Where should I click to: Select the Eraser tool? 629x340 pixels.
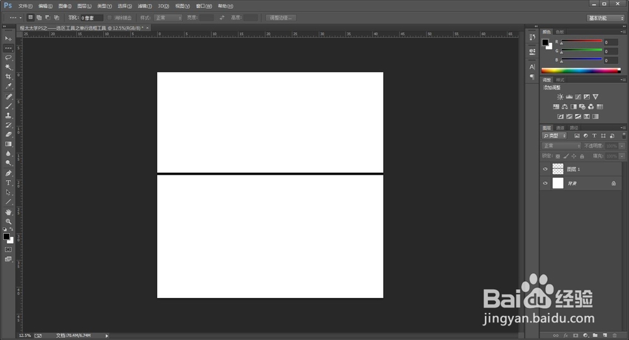pyautogui.click(x=8, y=134)
